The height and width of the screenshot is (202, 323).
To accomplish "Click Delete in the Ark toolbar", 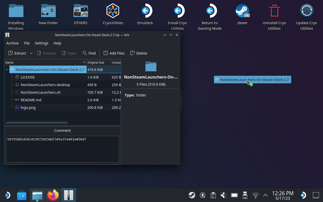I will (x=139, y=53).
